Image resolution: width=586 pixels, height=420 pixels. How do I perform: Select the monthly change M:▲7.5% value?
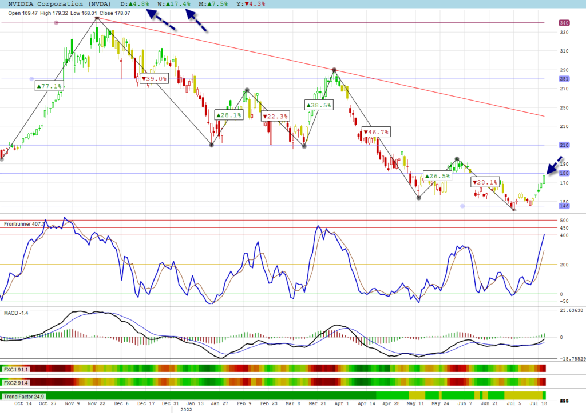coord(213,4)
